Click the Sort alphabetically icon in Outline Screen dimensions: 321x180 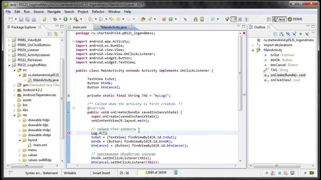(x=282, y=34)
